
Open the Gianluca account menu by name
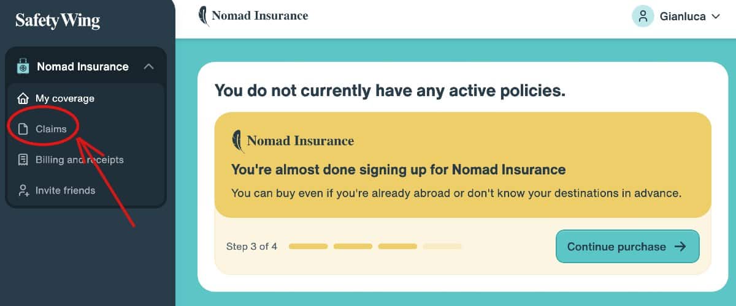683,17
